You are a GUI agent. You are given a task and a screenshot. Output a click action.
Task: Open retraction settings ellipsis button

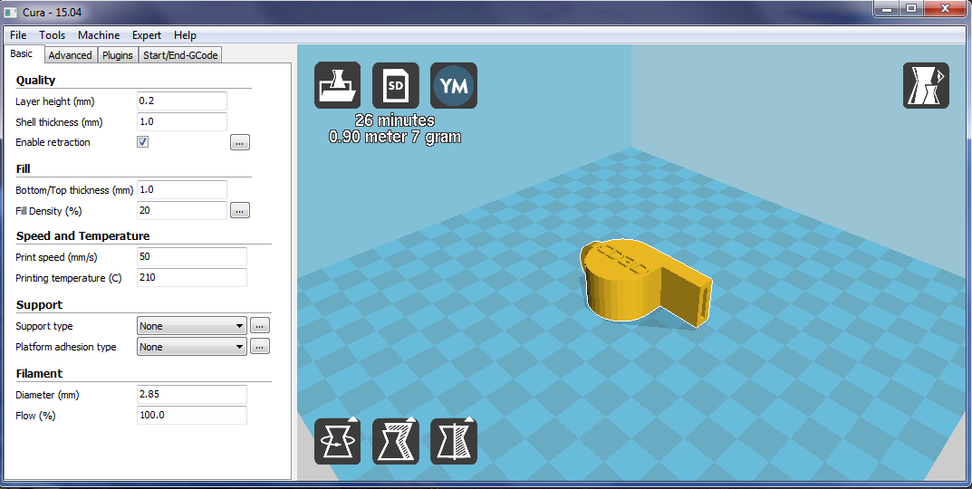click(x=240, y=142)
